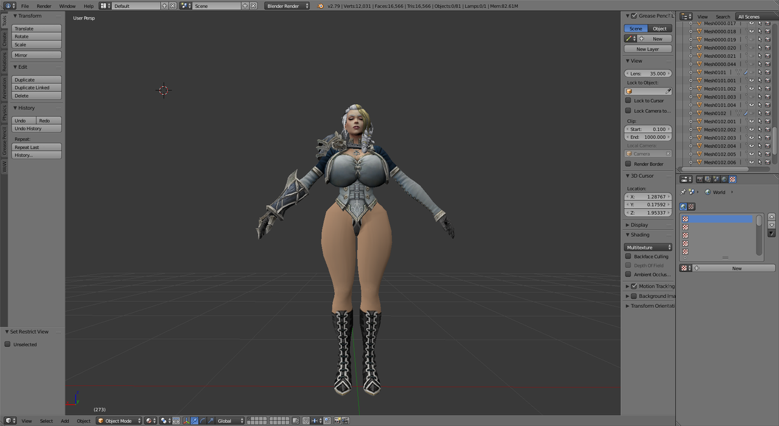Move texture slot down arrow

point(772,225)
